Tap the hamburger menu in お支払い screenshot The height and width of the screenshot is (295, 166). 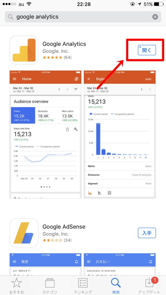(x=89, y=262)
